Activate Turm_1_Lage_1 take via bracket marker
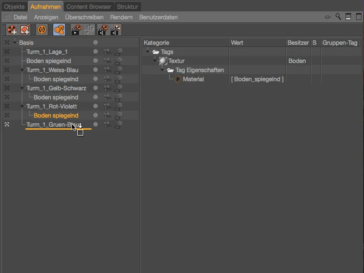 [7, 51]
